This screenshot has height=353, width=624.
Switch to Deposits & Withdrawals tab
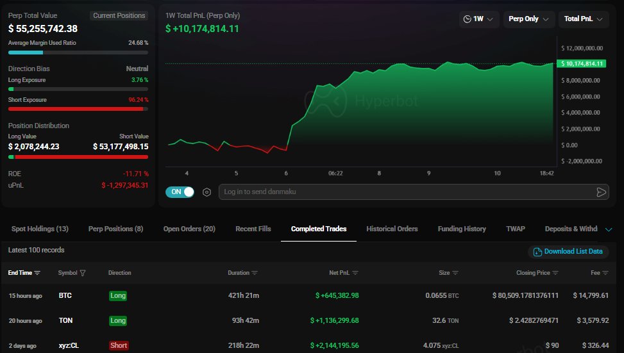point(571,229)
